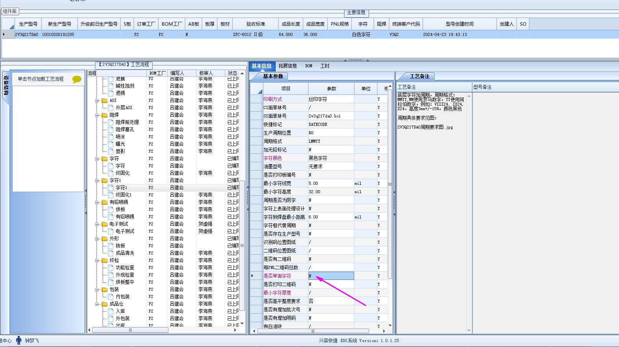Screen dimensions: 619x347
Task: Collapse the AOI tree node
Action: click(x=97, y=101)
